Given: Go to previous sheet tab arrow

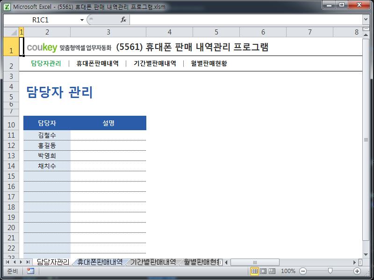Looking at the screenshot, I should click(14, 262).
